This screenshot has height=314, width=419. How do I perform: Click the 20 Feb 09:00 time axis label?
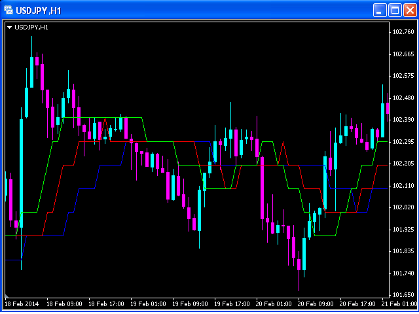click(x=316, y=304)
